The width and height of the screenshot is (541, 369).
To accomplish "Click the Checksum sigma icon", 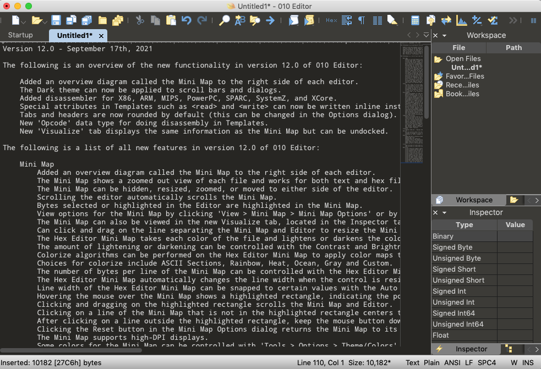I will pyautogui.click(x=493, y=20).
